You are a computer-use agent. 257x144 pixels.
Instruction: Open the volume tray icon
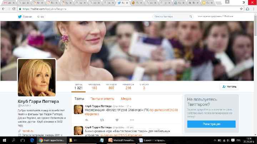coord(228,140)
